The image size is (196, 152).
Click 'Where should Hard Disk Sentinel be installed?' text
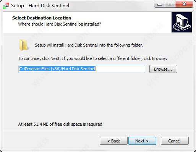60,24
